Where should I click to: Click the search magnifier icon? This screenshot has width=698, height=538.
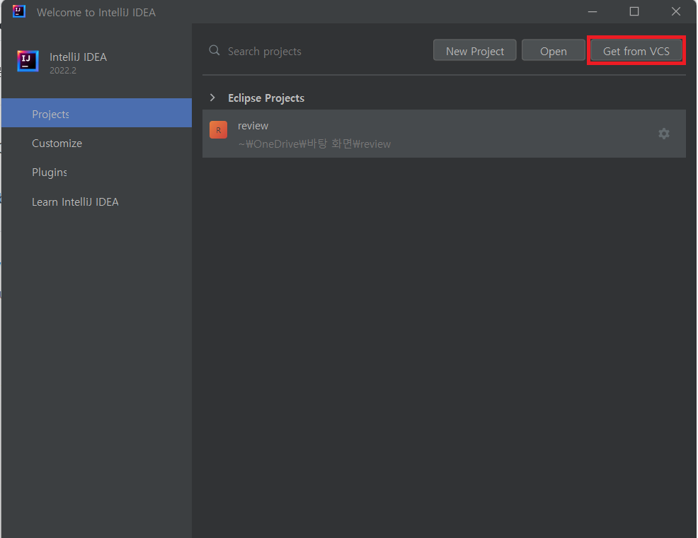[214, 50]
